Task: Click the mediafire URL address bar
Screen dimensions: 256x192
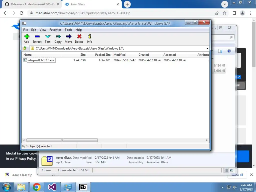Action: coord(121,13)
